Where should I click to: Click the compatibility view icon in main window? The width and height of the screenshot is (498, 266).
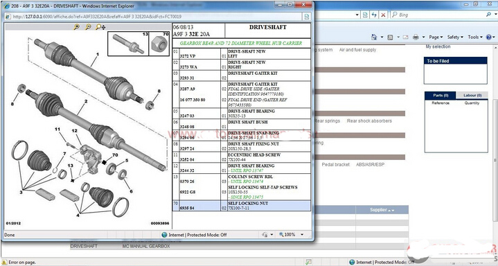pyautogui.click(x=365, y=15)
